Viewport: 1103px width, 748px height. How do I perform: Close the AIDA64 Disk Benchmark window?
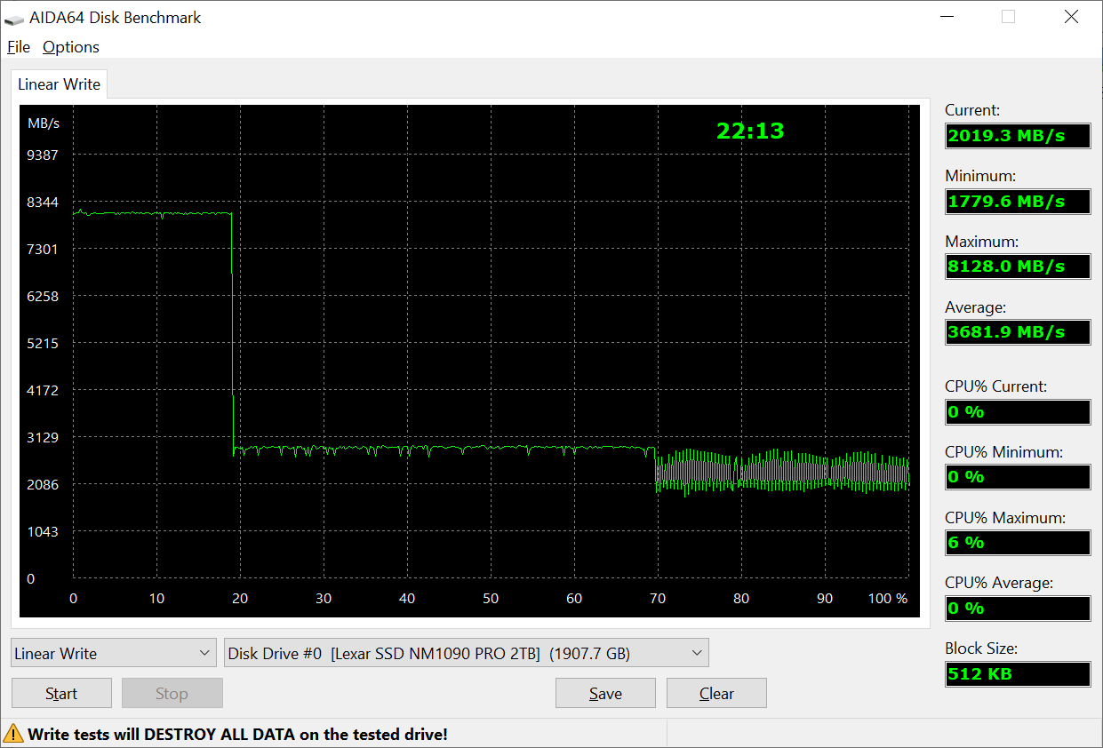tap(1071, 17)
